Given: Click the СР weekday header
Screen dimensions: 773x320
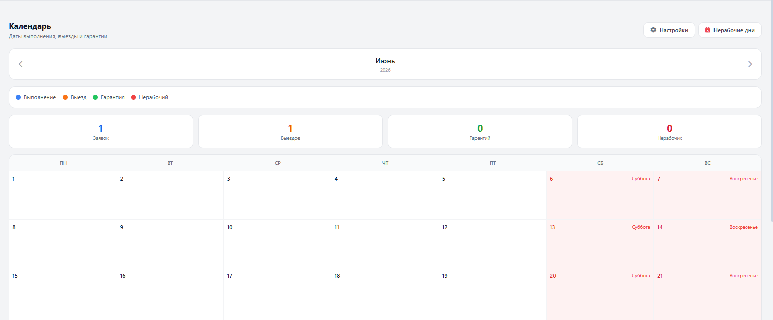Looking at the screenshot, I should tap(278, 163).
